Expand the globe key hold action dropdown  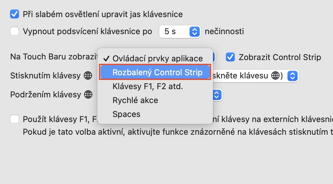[216, 94]
